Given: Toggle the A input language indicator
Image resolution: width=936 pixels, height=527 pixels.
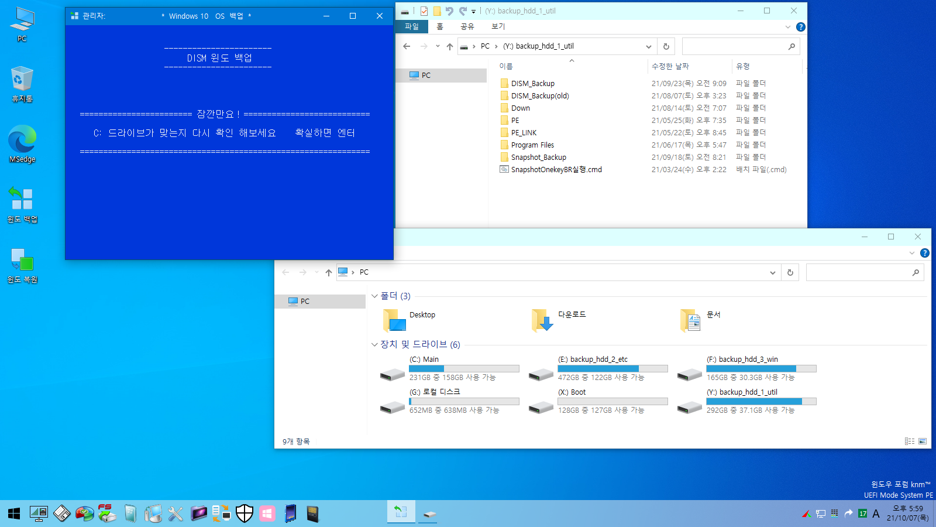Looking at the screenshot, I should [876, 514].
